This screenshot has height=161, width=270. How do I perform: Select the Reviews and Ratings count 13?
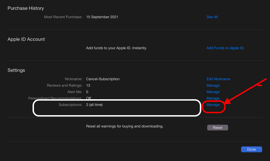point(88,86)
